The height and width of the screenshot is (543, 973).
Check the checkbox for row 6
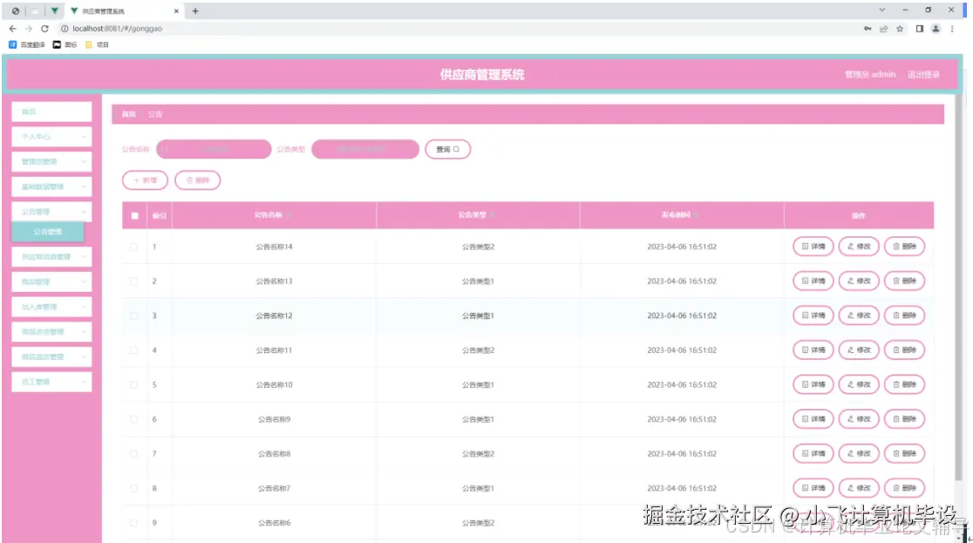tap(134, 419)
